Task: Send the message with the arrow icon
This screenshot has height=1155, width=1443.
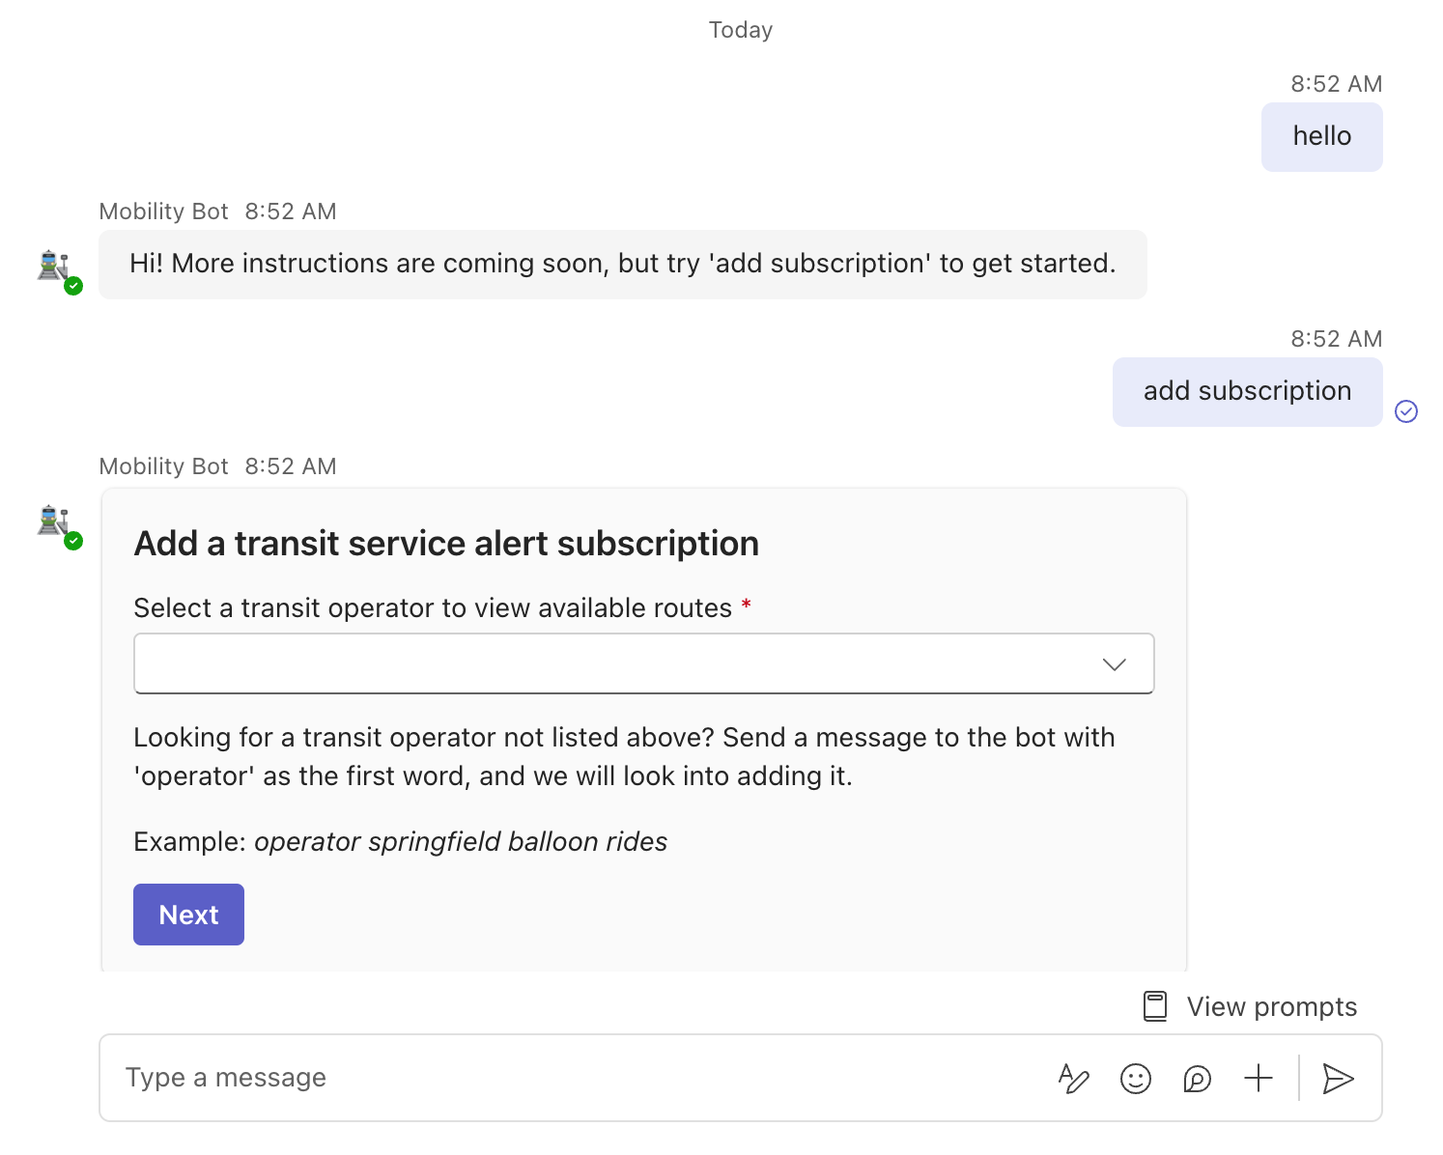Action: [x=1338, y=1078]
